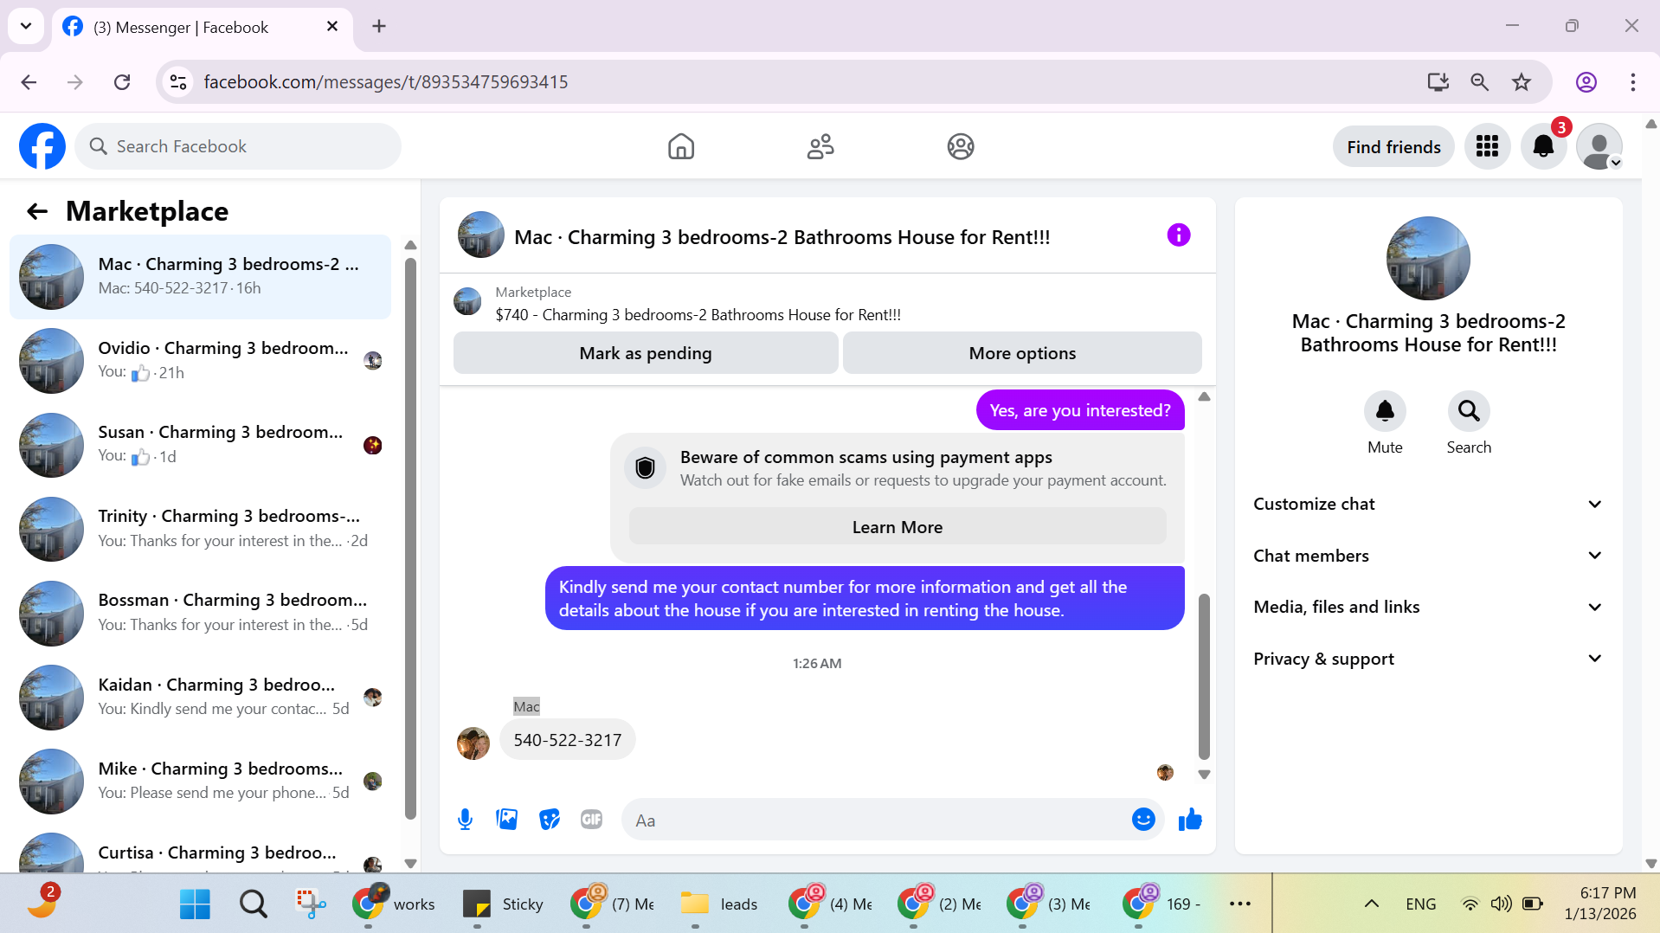The height and width of the screenshot is (933, 1660).
Task: Click Mac's sender avatar in chat
Action: [473, 743]
